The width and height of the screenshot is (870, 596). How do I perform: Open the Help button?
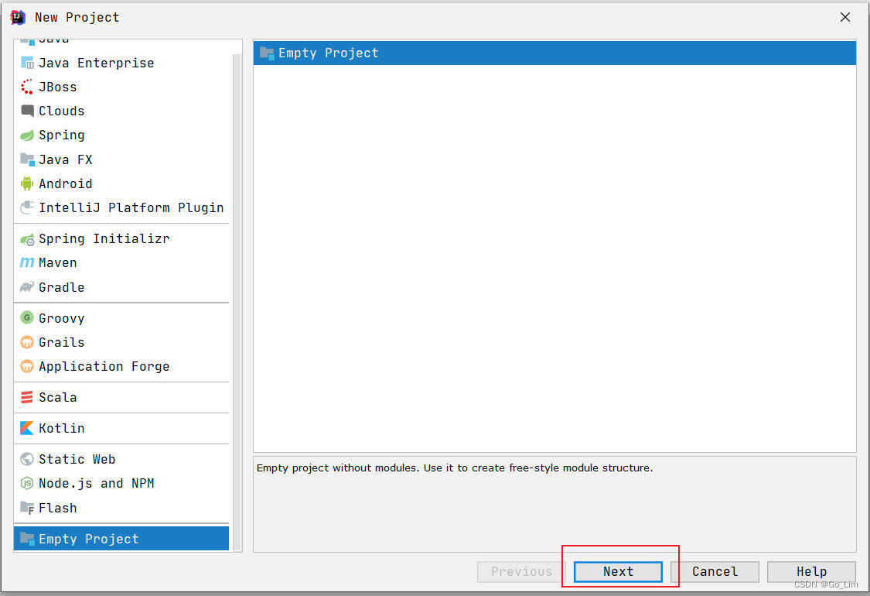coord(811,571)
